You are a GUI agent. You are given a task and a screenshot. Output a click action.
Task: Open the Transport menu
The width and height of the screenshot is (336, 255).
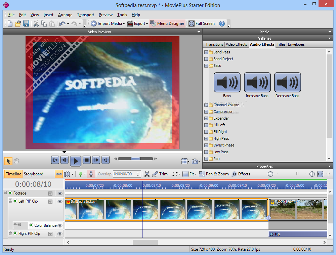[x=85, y=15]
